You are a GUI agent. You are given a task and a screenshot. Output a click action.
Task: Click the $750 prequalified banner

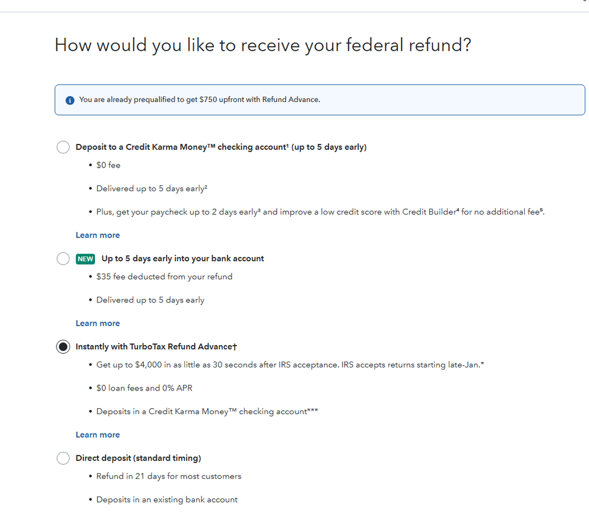coord(319,100)
